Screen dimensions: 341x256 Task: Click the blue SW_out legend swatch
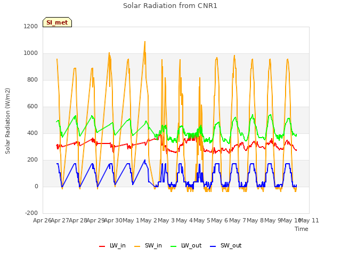coord(213,246)
